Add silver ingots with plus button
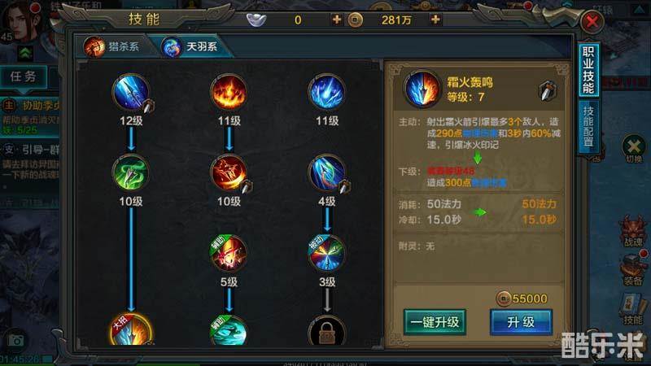Image resolution: width=651 pixels, height=366 pixels. tap(337, 20)
